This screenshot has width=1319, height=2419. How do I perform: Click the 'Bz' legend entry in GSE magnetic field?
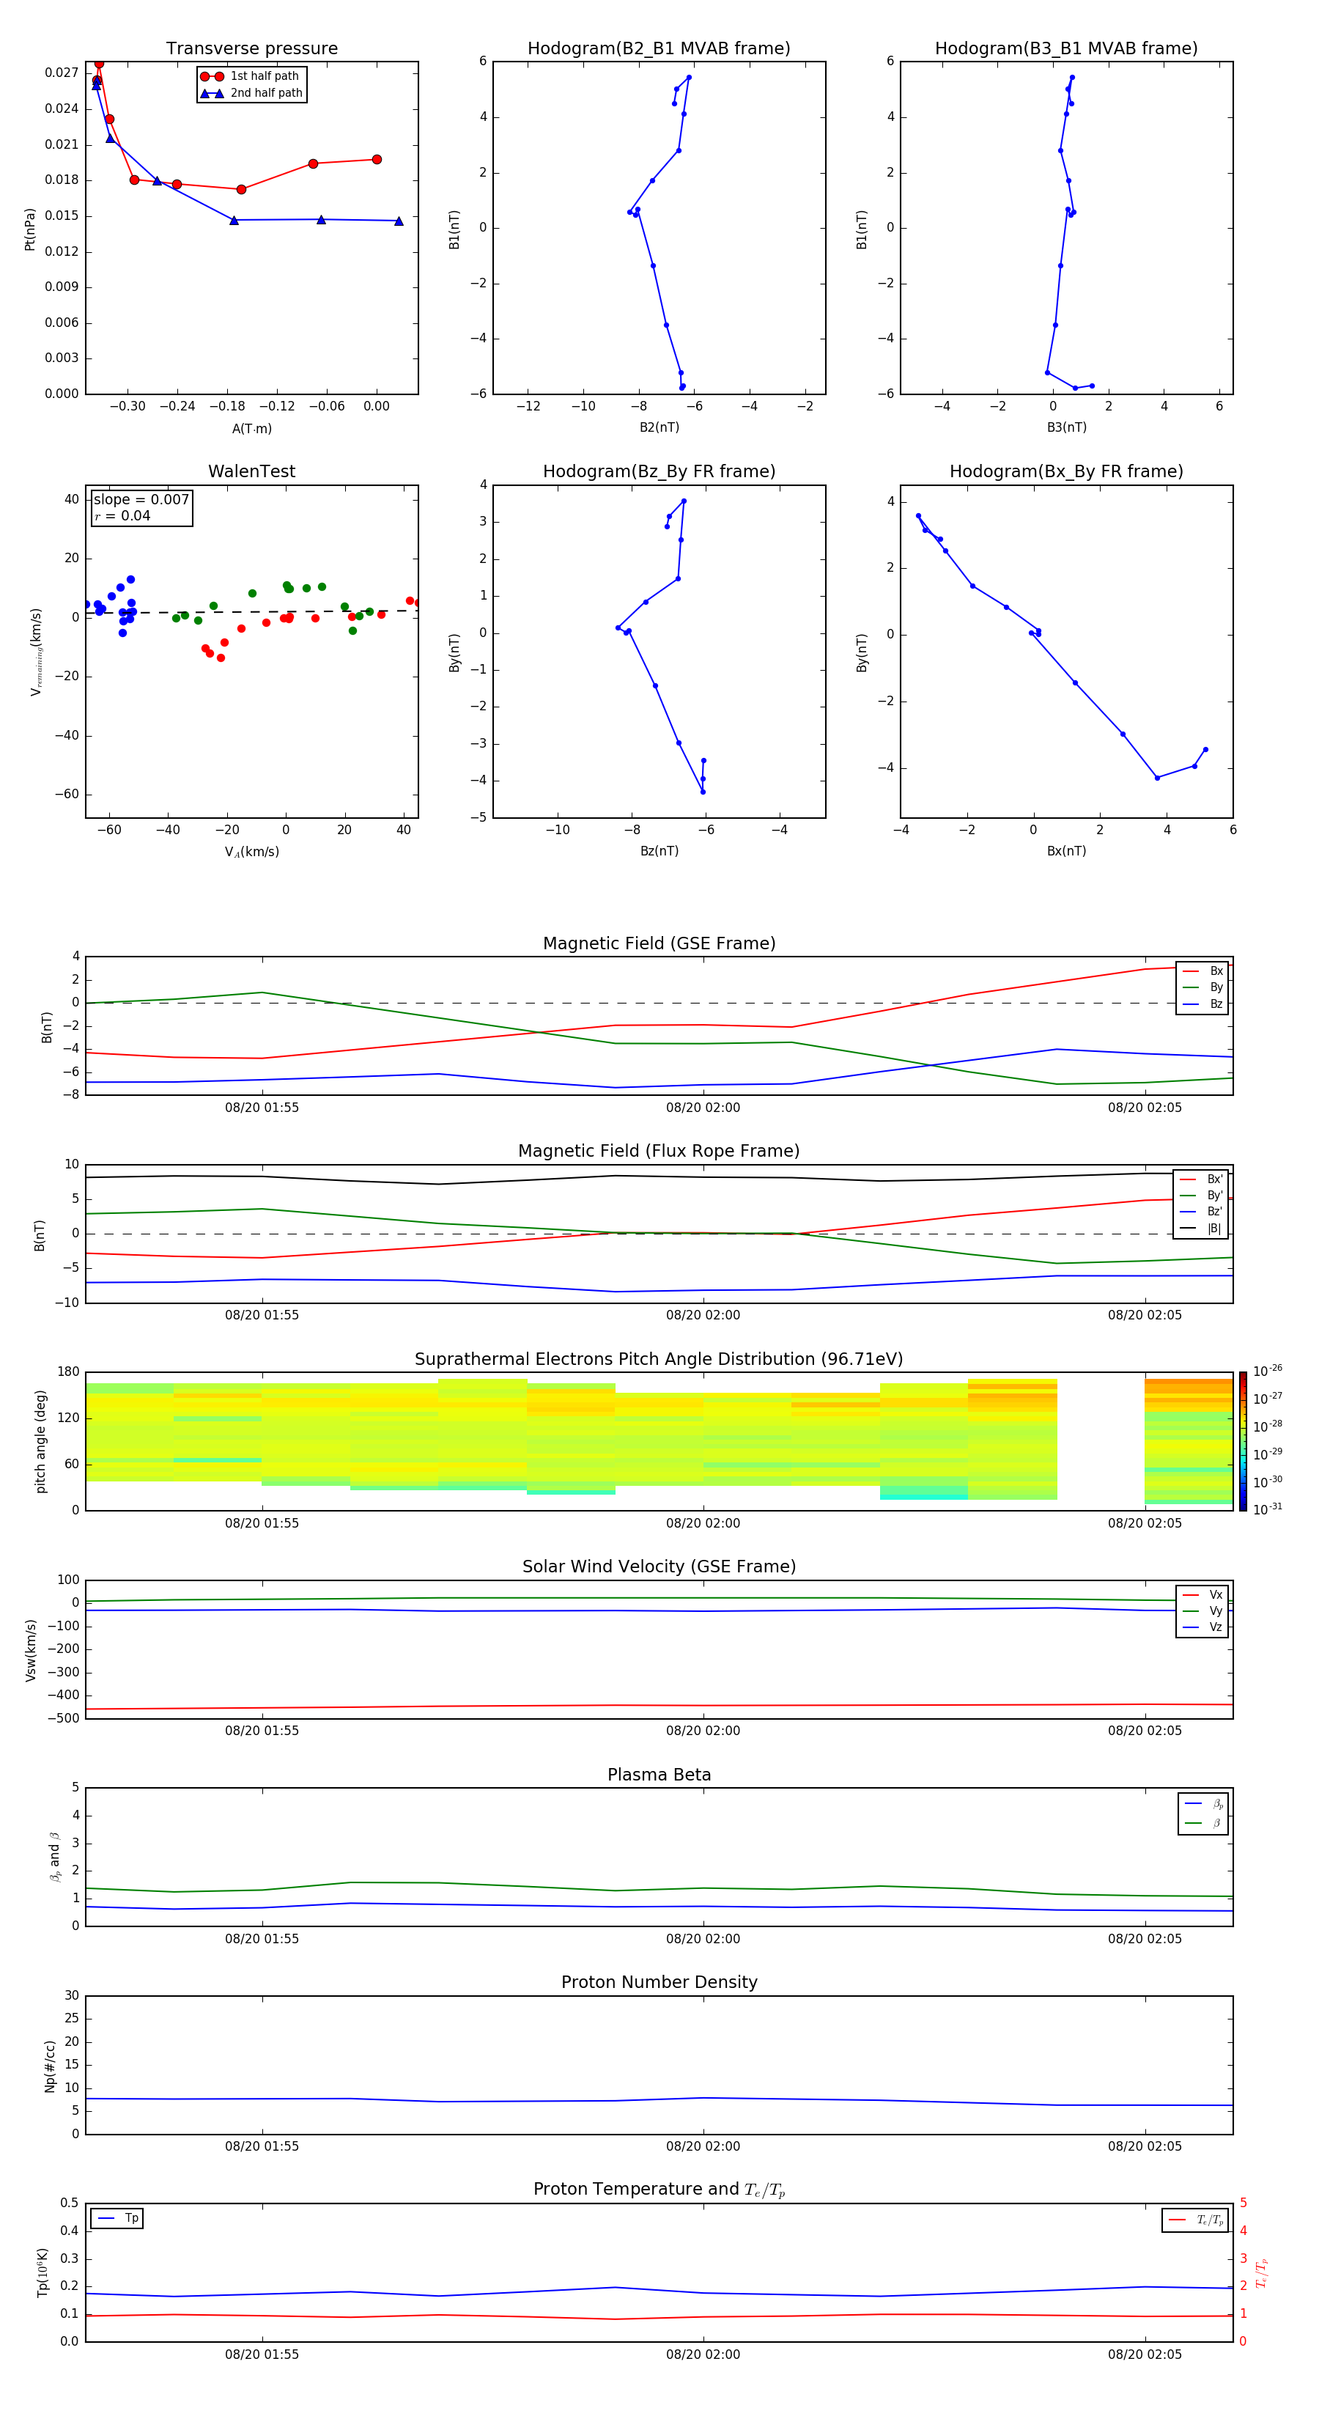[x=1202, y=1004]
